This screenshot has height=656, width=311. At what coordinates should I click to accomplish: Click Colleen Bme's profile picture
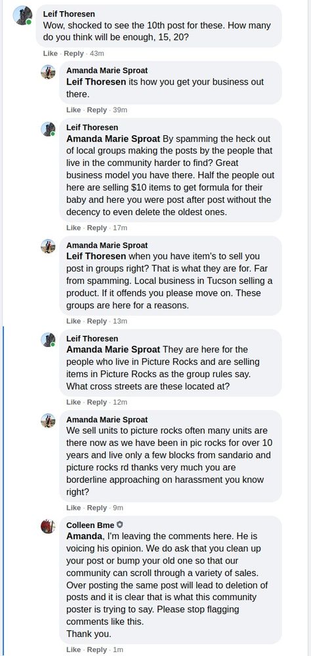click(x=48, y=526)
